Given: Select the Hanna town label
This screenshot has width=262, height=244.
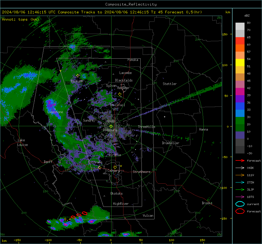Looking at the screenshot, I should point(203,129).
